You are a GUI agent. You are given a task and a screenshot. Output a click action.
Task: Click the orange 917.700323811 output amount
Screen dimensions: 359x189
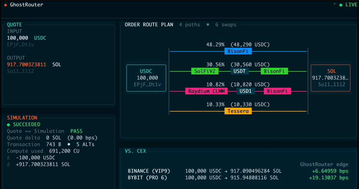(x=27, y=64)
